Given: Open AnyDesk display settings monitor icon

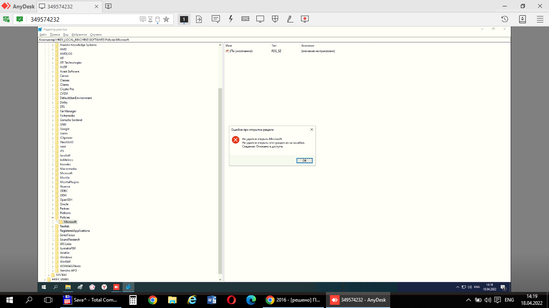Looking at the screenshot, I should click(260, 19).
